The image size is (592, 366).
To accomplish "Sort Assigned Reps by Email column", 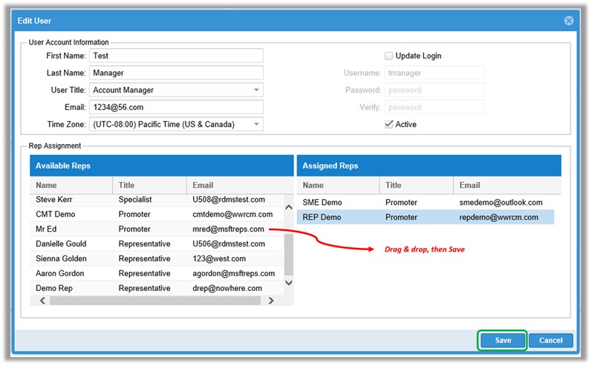I will 505,185.
